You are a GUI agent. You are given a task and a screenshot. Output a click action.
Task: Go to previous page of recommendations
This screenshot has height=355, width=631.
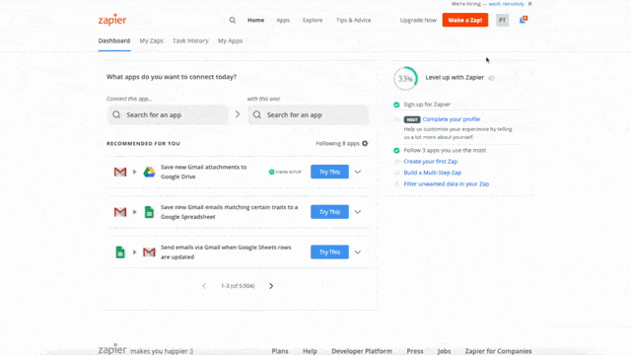pyautogui.click(x=204, y=286)
